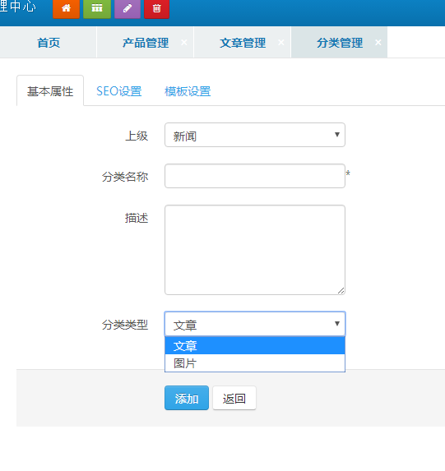The image size is (445, 471).
Task: Click the blue 添加 button
Action: [x=187, y=398]
